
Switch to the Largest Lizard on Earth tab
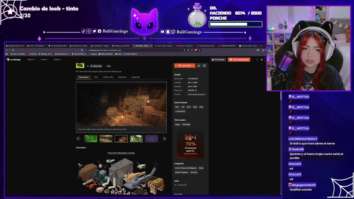click(x=206, y=46)
